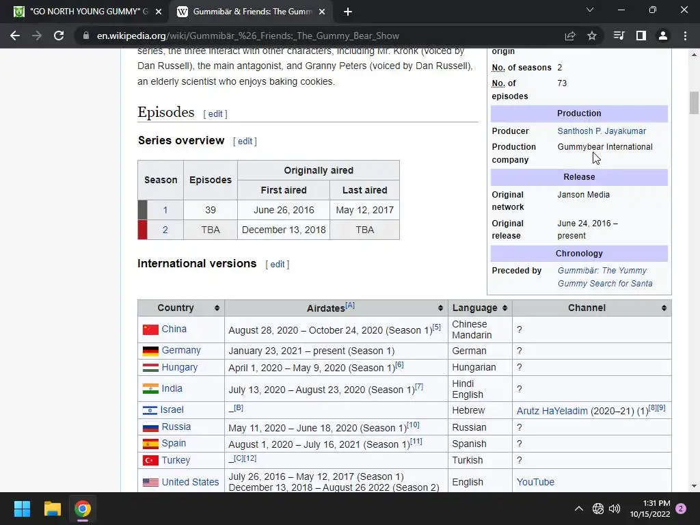Edit the International versions section
Viewport: 700px width, 525px height.
[x=278, y=265]
